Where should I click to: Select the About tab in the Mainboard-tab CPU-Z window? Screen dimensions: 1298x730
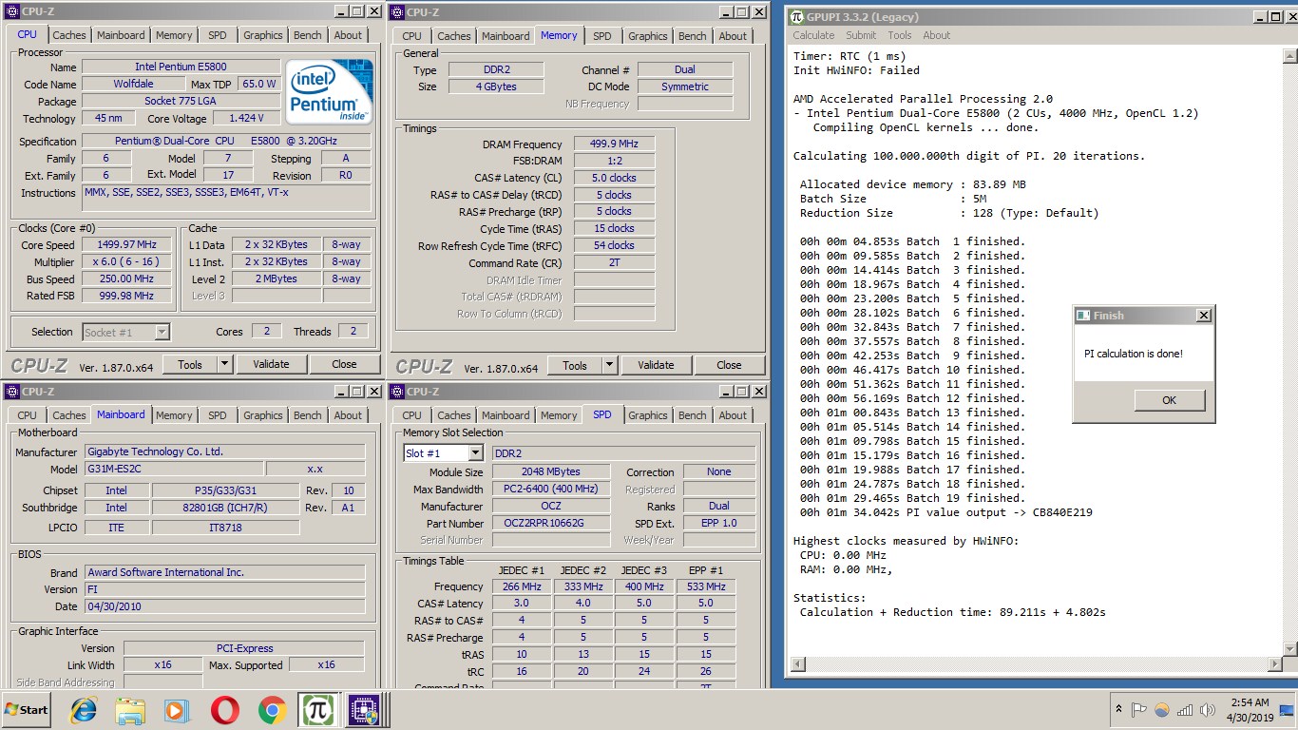(348, 415)
